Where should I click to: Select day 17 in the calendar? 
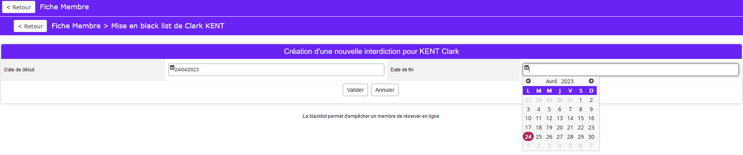coord(528,127)
